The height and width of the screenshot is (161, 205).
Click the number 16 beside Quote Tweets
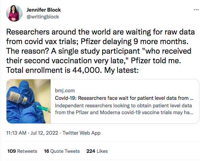46,151
